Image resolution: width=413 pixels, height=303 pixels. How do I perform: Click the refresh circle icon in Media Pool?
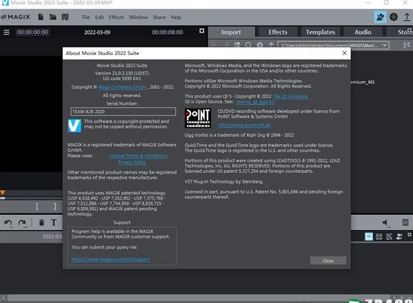point(248,45)
